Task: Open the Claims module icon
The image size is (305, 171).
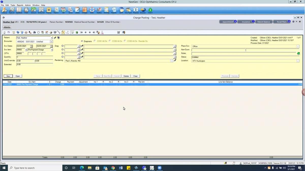Action: click(x=56, y=10)
